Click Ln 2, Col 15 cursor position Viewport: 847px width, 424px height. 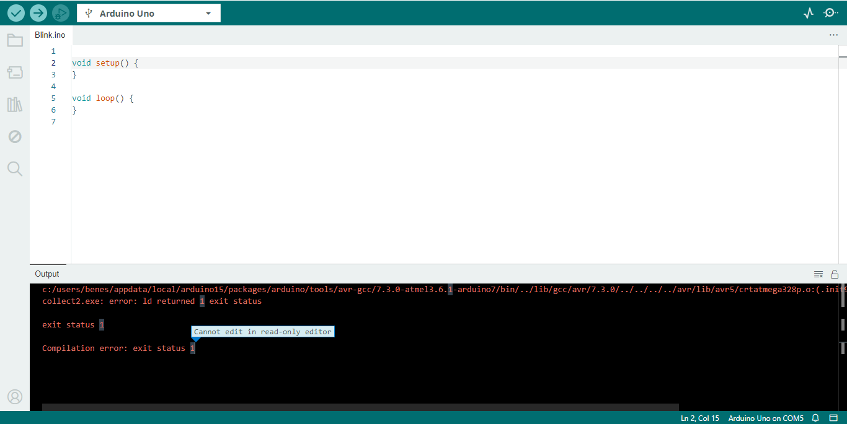click(699, 418)
